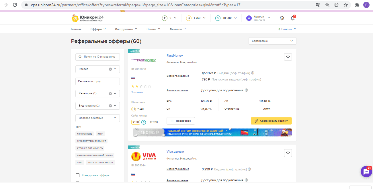373x189 pixels.
Task: Expand the 10 000 S-coin dropdown
Action: (236, 18)
